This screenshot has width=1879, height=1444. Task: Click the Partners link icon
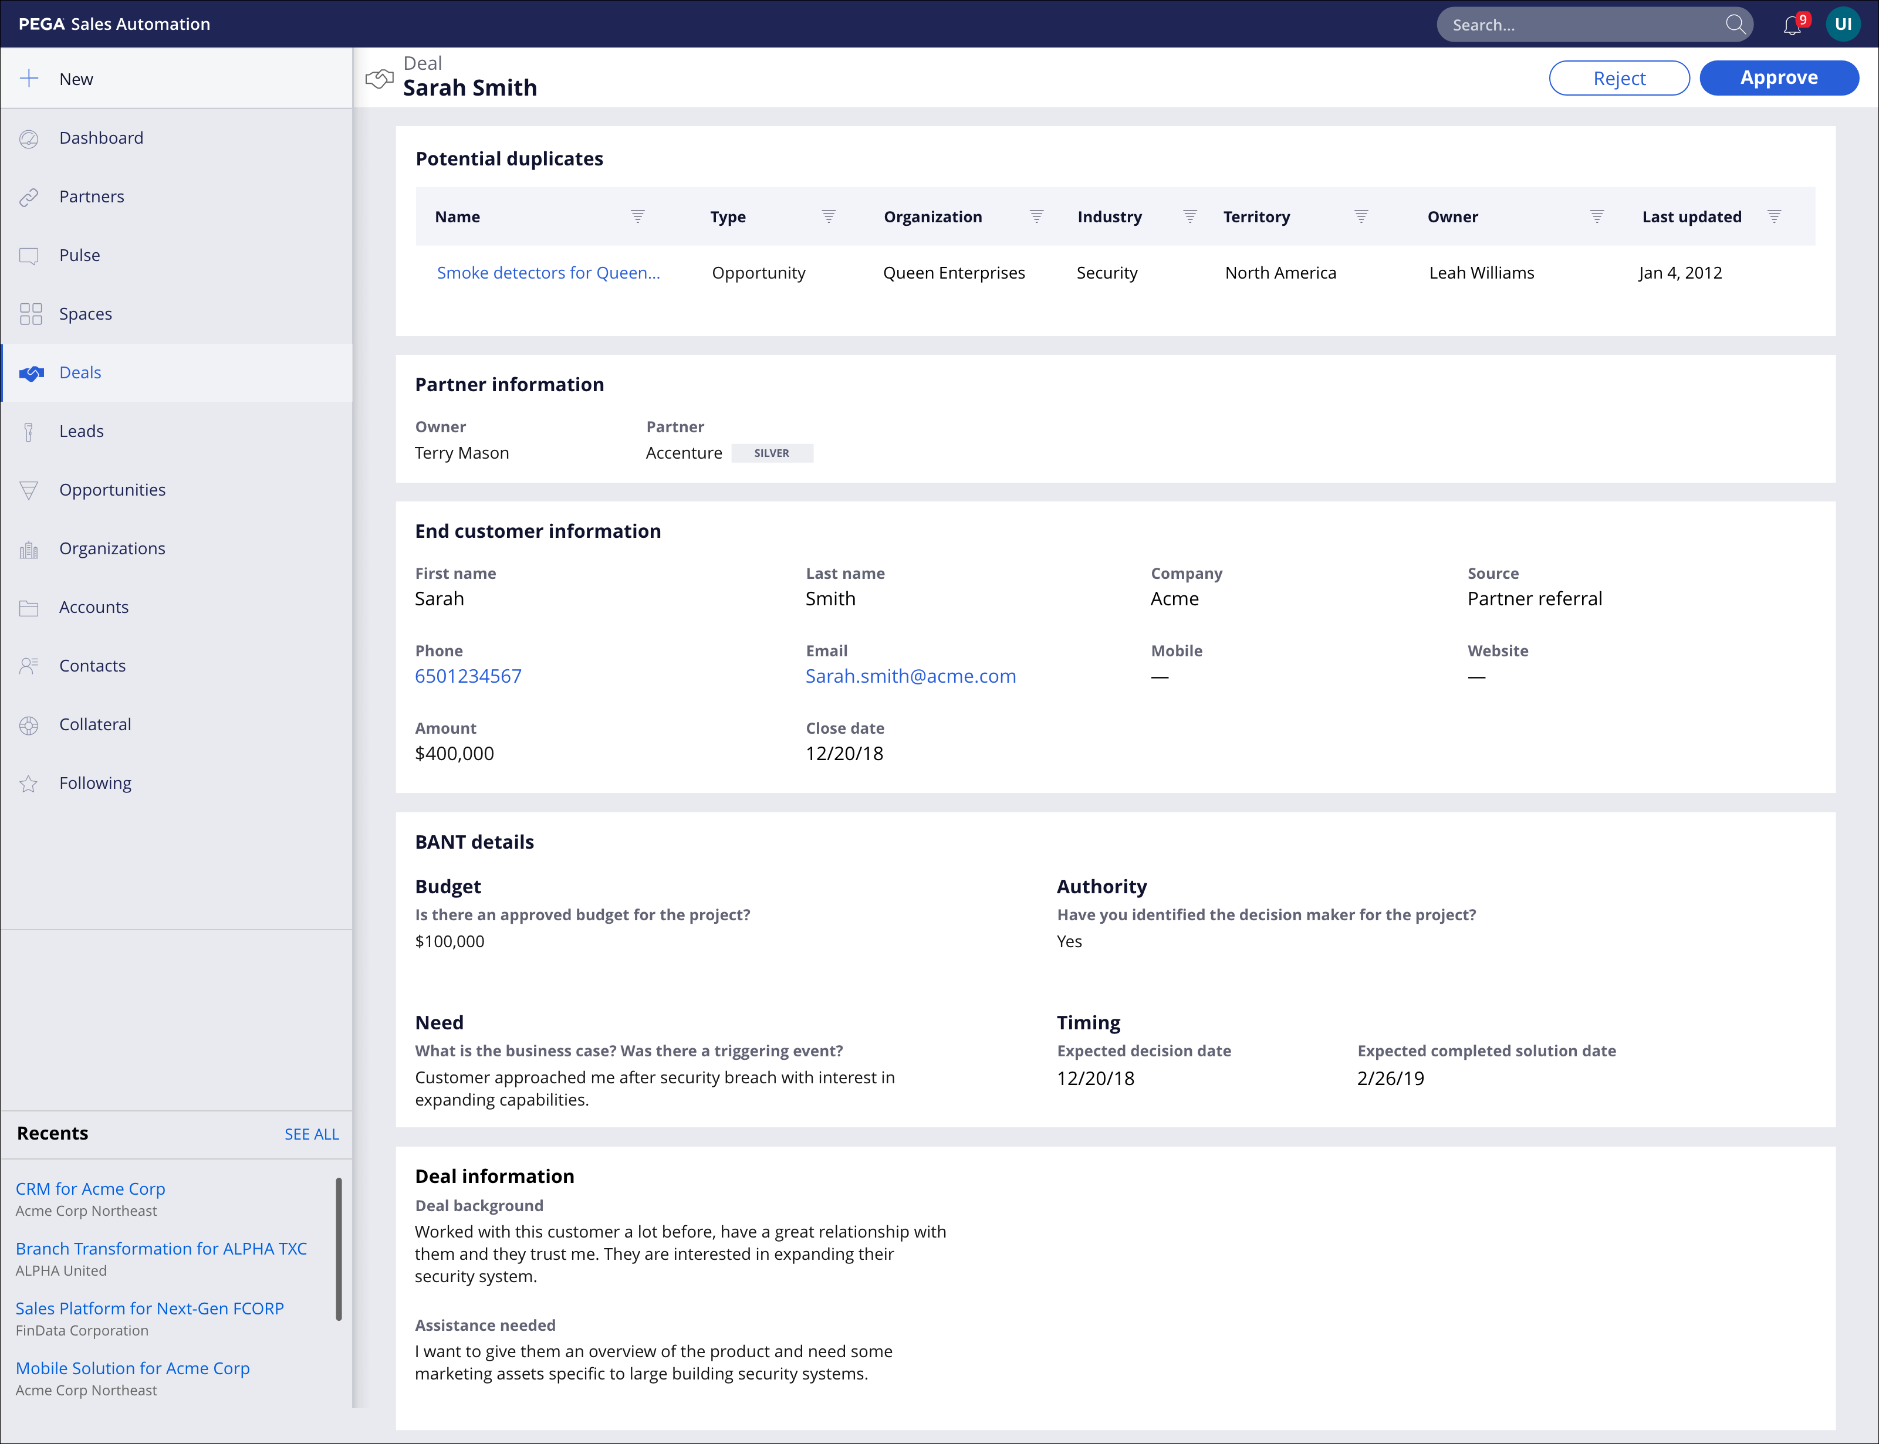pyautogui.click(x=29, y=197)
